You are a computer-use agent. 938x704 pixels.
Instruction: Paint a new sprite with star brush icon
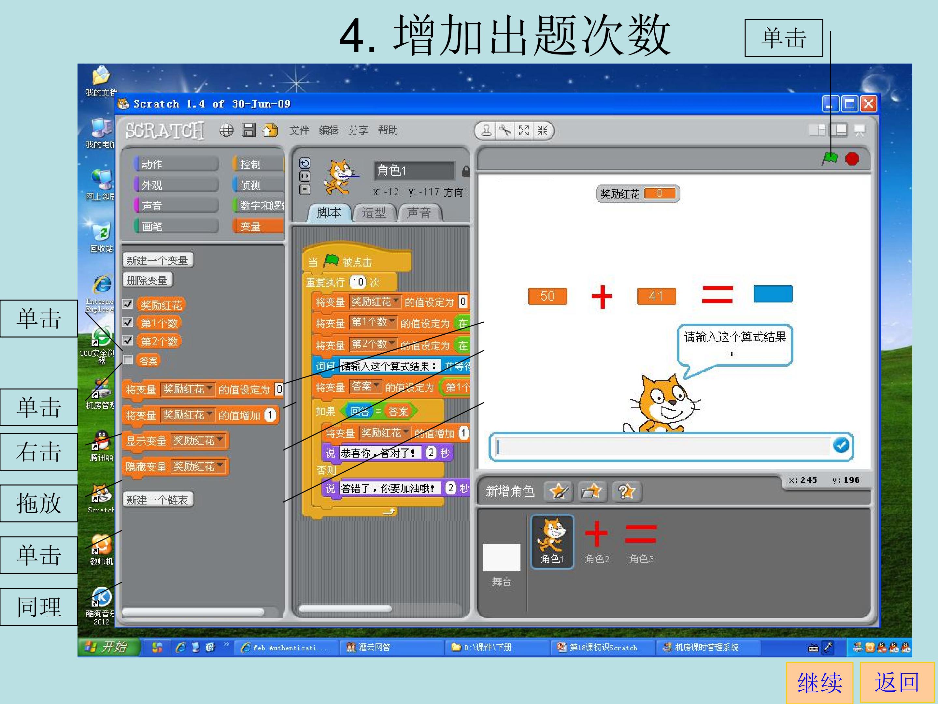(559, 492)
